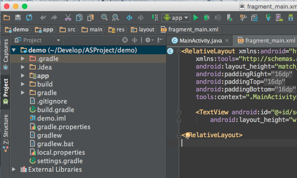Navigate back with the blue arrow

(x=129, y=18)
